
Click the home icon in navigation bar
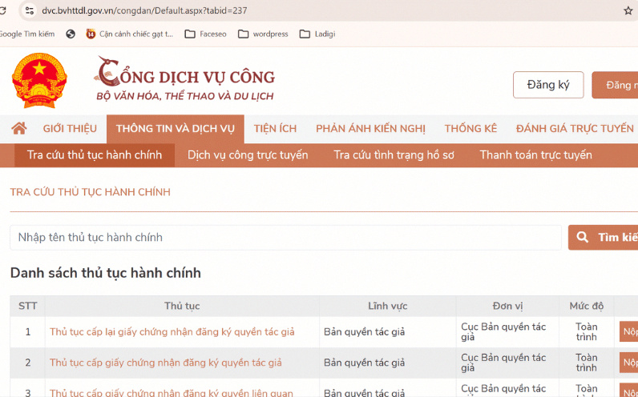[x=19, y=129]
